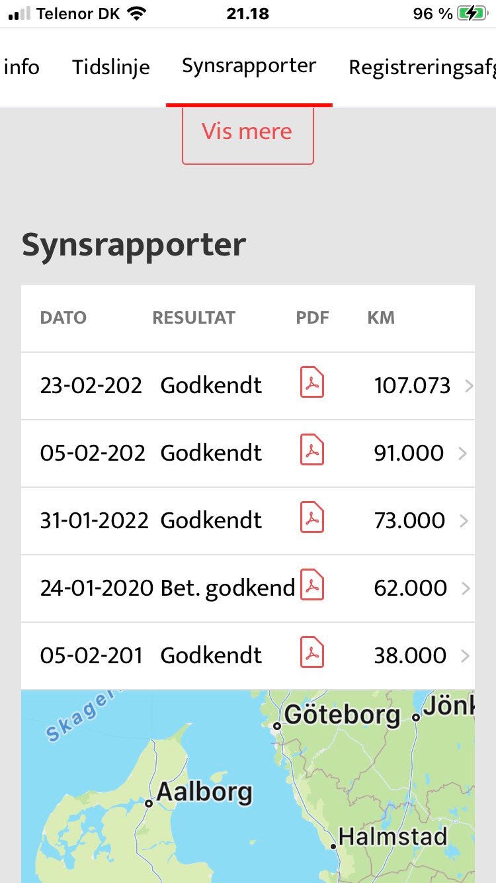Image resolution: width=496 pixels, height=883 pixels.
Task: Expand the 91.000 km row chevron
Action: tap(463, 453)
